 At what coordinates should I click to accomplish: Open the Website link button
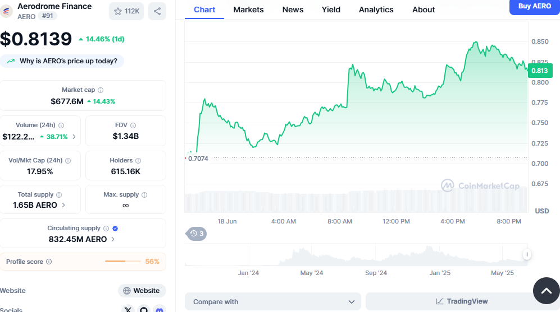pos(142,291)
